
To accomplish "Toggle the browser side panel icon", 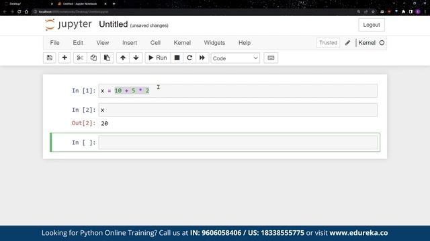I will [411, 12].
